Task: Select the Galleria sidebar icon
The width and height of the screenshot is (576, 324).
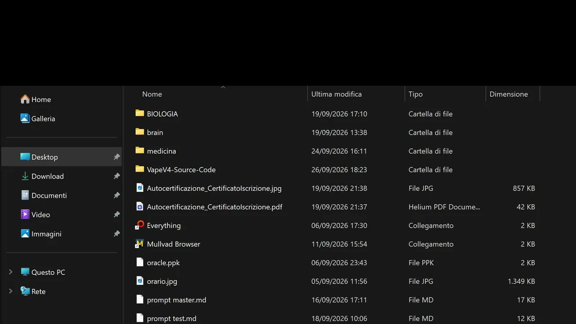Action: (x=25, y=118)
